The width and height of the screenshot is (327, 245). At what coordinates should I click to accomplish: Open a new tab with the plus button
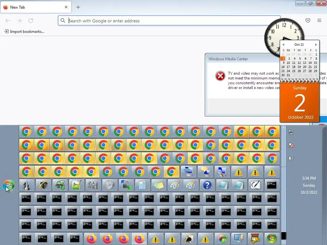[78, 7]
